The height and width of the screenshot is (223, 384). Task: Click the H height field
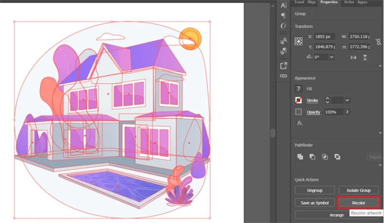359,47
